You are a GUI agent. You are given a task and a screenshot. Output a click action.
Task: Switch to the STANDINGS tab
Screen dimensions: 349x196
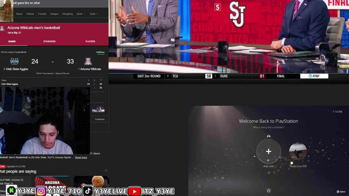tap(49, 41)
